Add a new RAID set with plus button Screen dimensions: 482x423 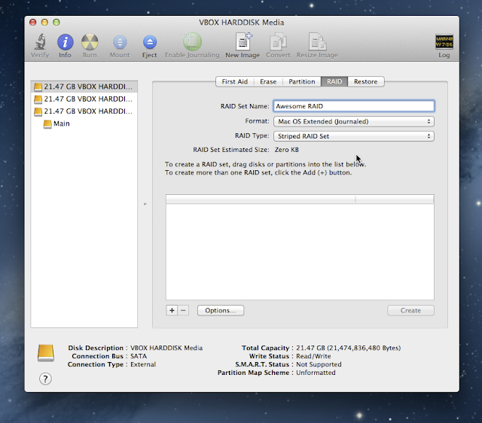(172, 311)
